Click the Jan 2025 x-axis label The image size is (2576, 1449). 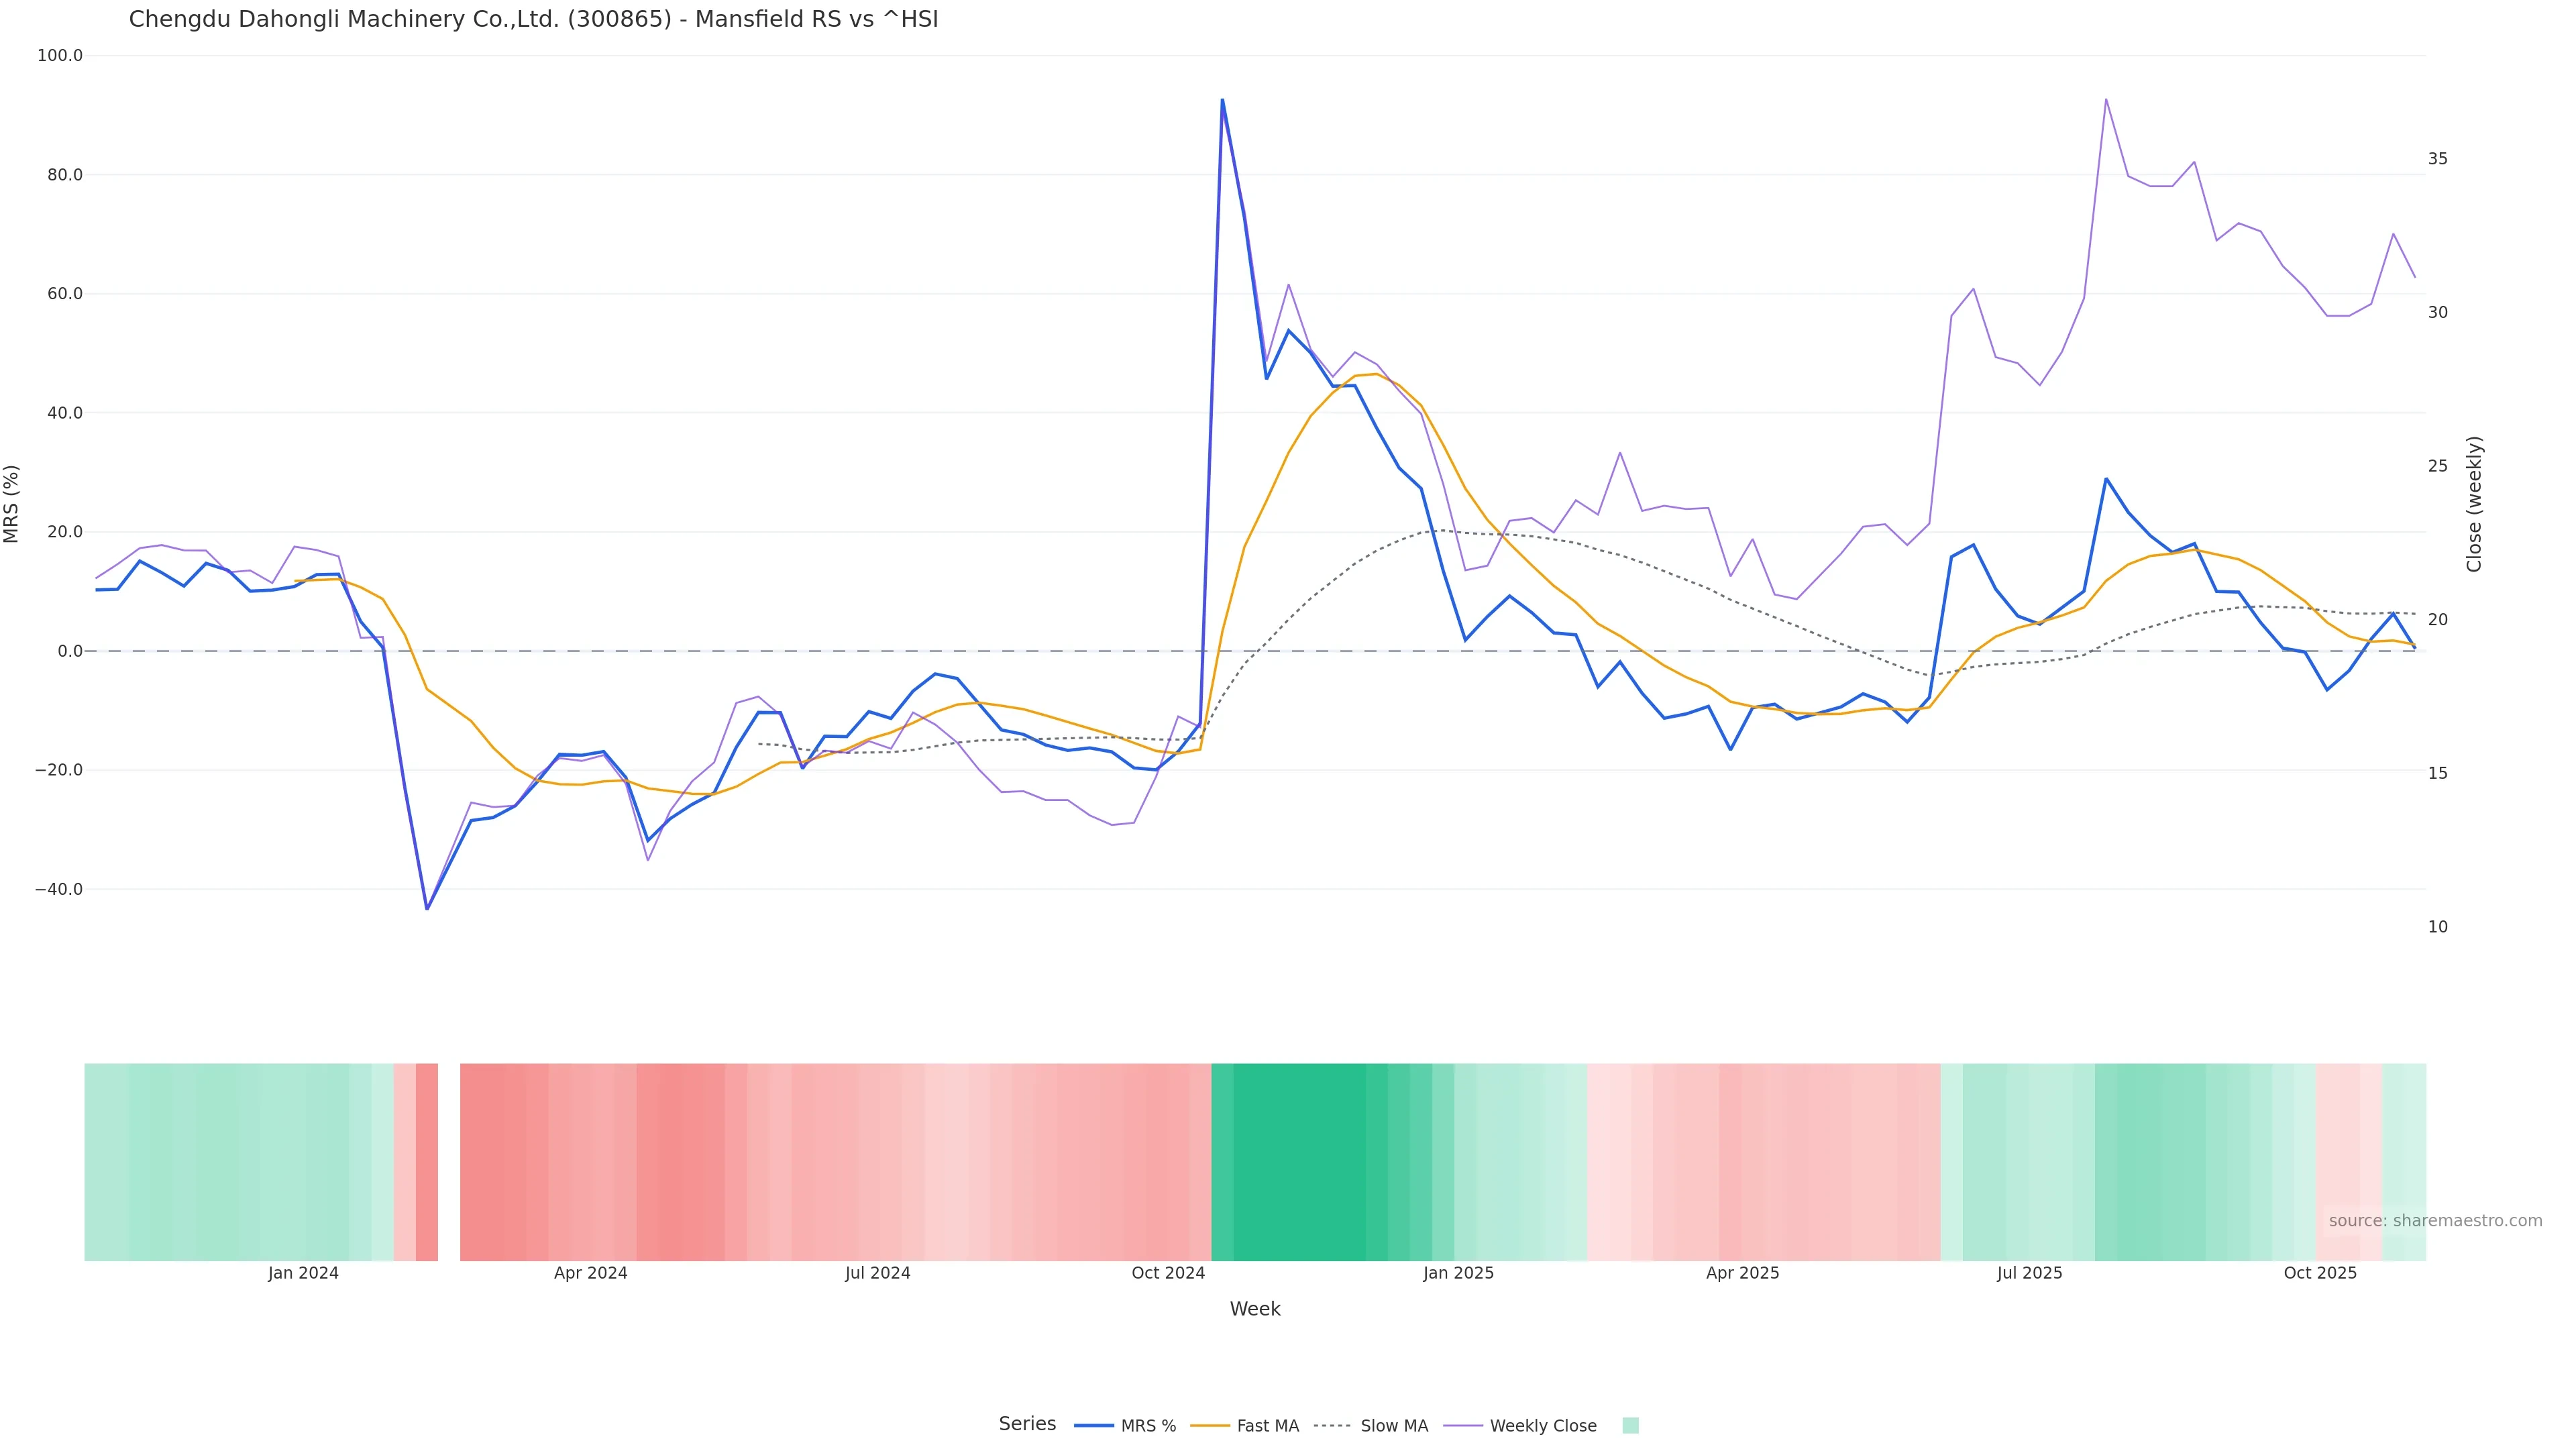coord(1458,1273)
